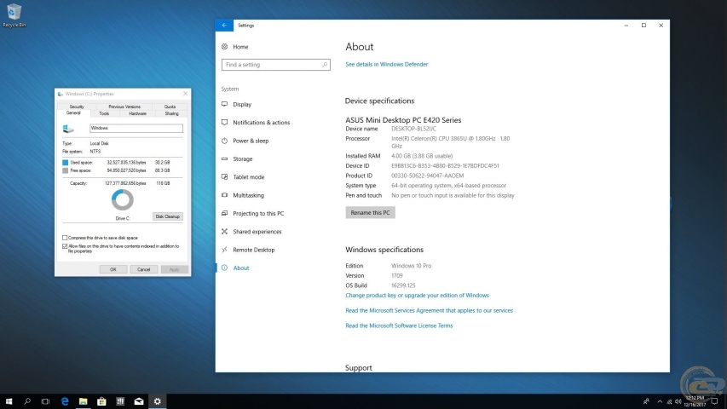Select the General tab in Properties
The height and width of the screenshot is (409, 727).
pos(73,113)
